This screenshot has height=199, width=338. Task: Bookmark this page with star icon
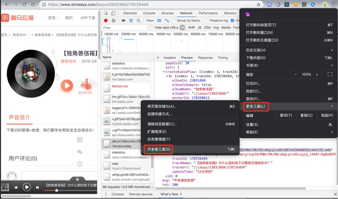259,5
